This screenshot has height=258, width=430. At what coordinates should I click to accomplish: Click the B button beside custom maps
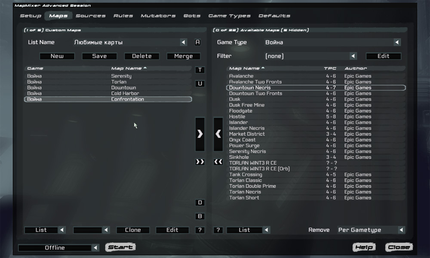pyautogui.click(x=200, y=216)
